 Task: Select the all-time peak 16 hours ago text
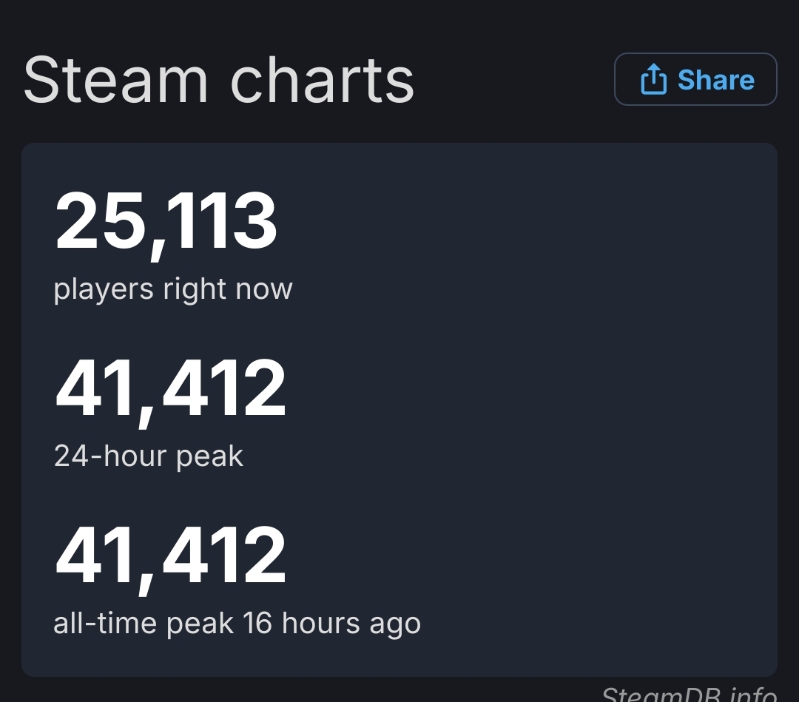click(x=237, y=623)
